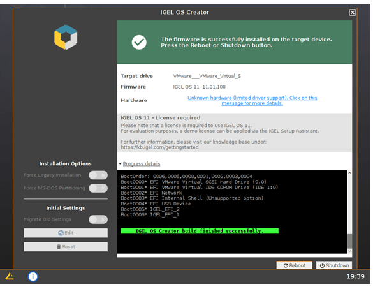Image resolution: width=373 pixels, height=289 pixels.
Task: Click the Reset button
Action: tap(66, 247)
